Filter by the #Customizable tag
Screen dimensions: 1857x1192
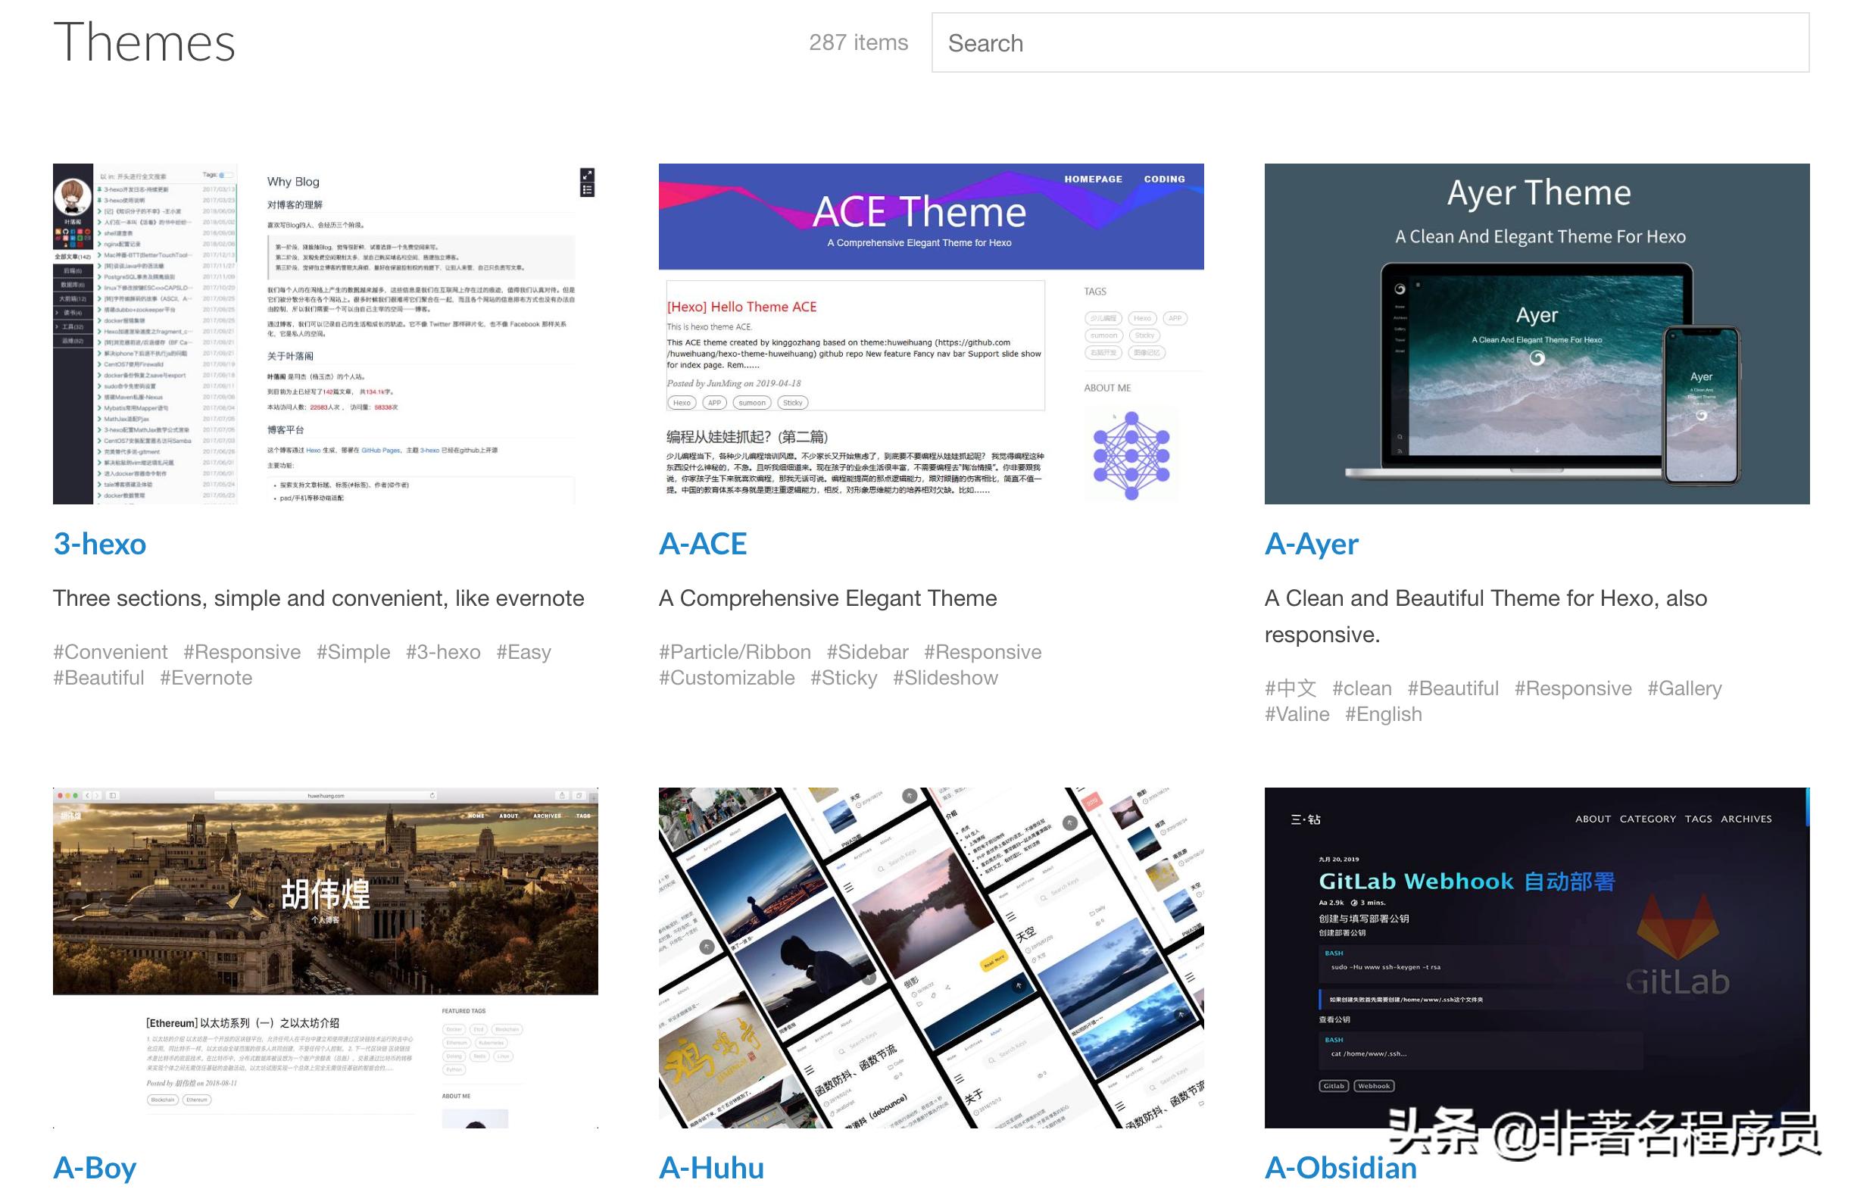[x=727, y=678]
